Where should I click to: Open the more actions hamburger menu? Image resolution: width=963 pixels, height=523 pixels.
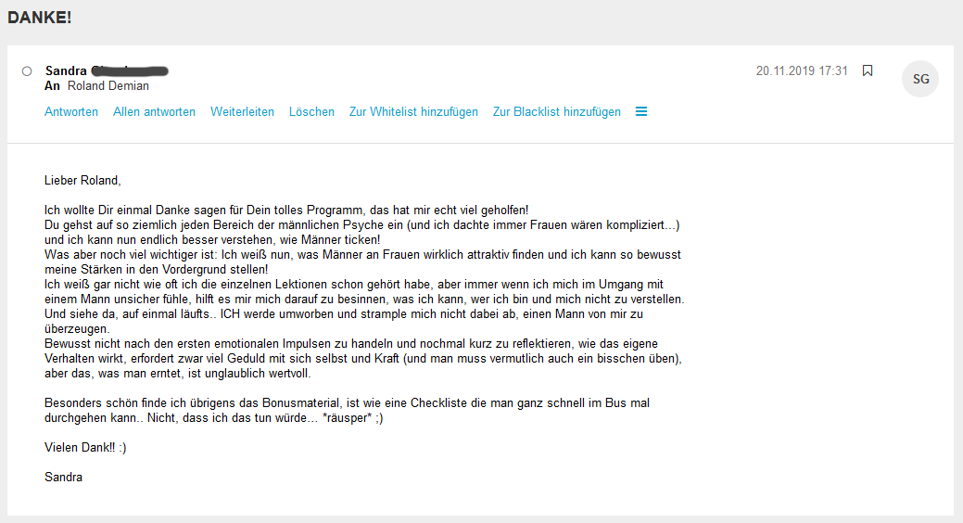click(641, 111)
